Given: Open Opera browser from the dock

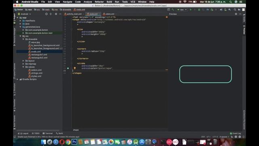Looking at the screenshot, I should coord(62,142).
